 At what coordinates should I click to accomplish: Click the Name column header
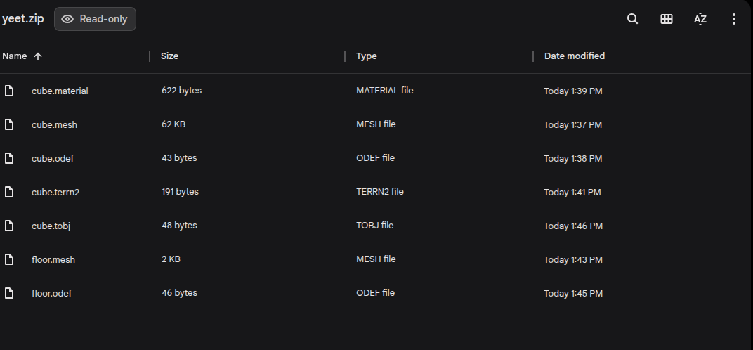tap(14, 56)
